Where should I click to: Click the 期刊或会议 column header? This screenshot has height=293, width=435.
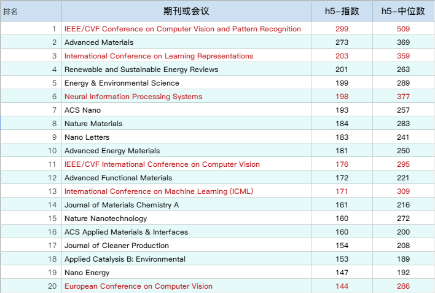pyautogui.click(x=186, y=11)
